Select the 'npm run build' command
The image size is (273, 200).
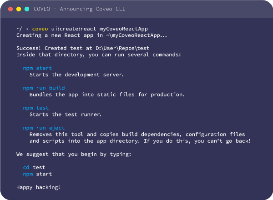[44, 88]
